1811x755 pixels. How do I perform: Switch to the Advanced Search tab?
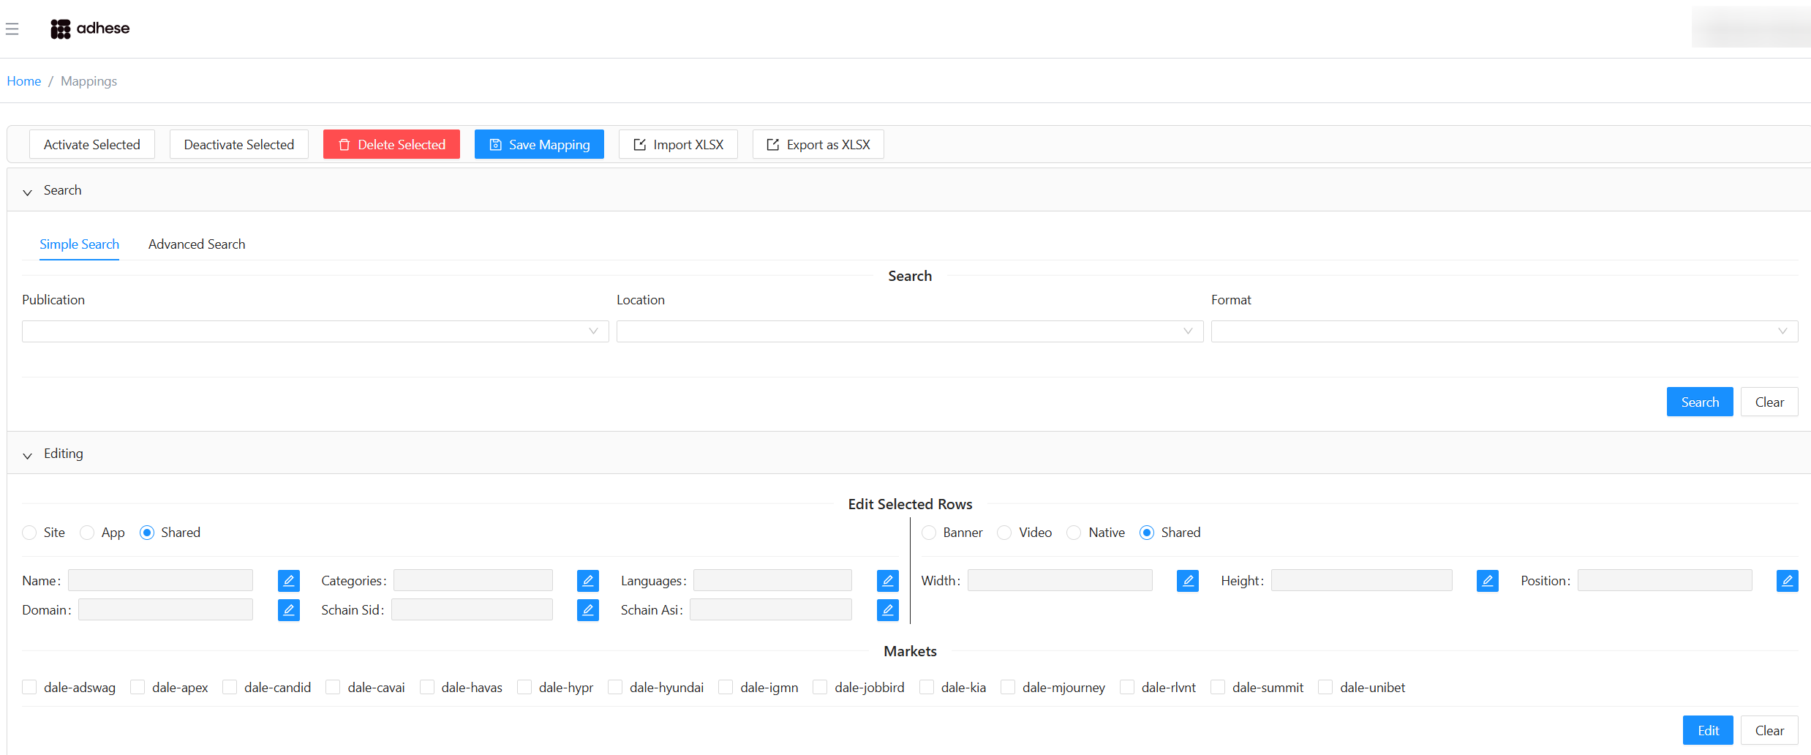click(197, 244)
